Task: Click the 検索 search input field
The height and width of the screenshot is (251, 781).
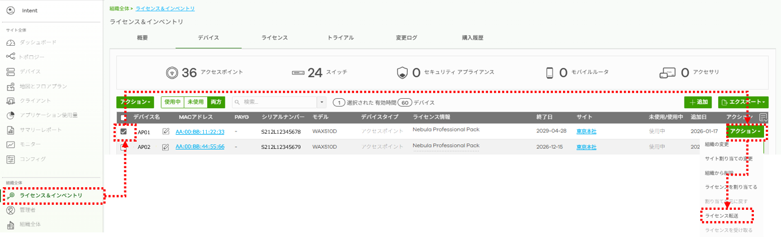Action: pos(274,102)
